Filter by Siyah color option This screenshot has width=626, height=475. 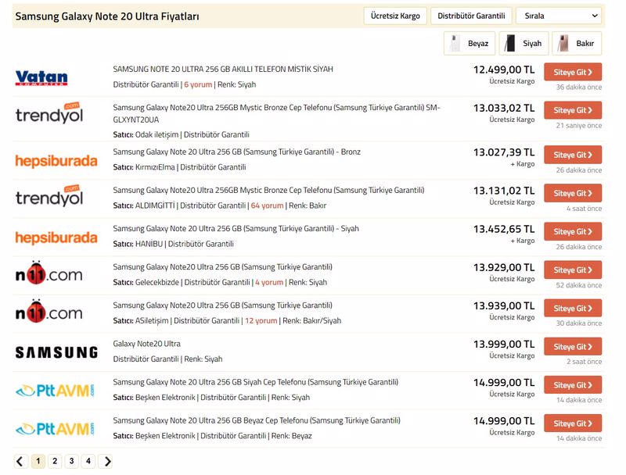click(x=523, y=44)
